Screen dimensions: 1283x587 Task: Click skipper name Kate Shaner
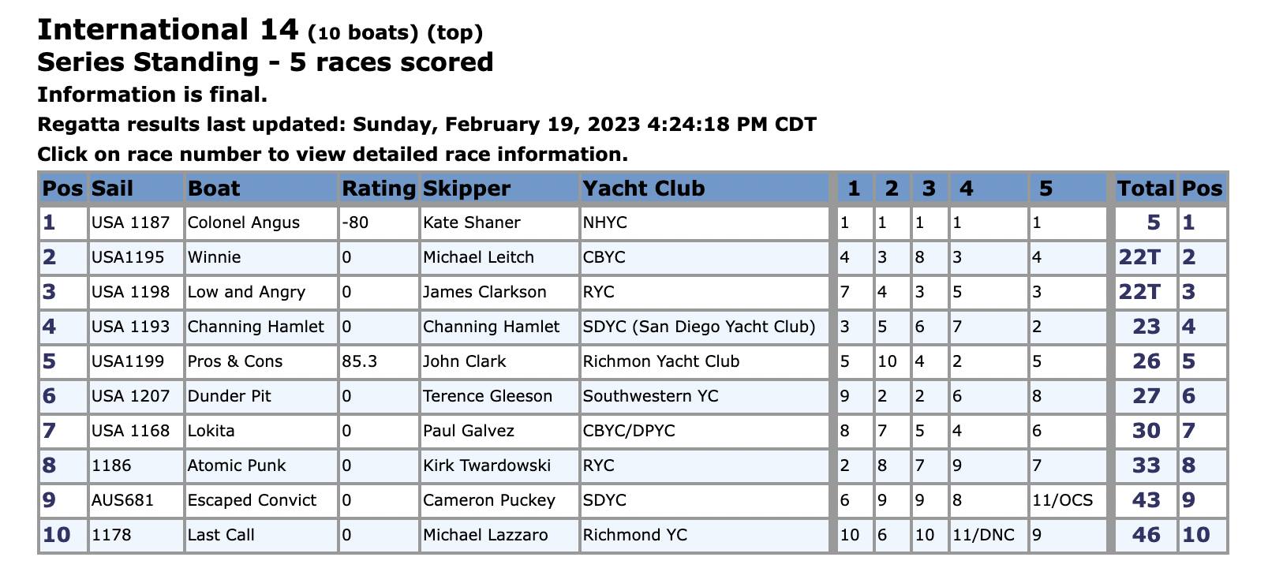[x=471, y=222]
